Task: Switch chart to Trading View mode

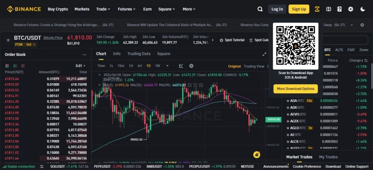Action: pyautogui.click(x=254, y=66)
